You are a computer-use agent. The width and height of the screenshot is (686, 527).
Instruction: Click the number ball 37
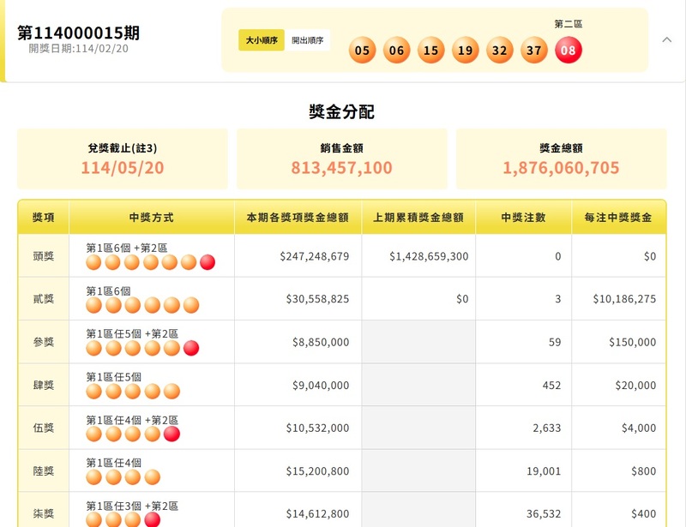(533, 50)
